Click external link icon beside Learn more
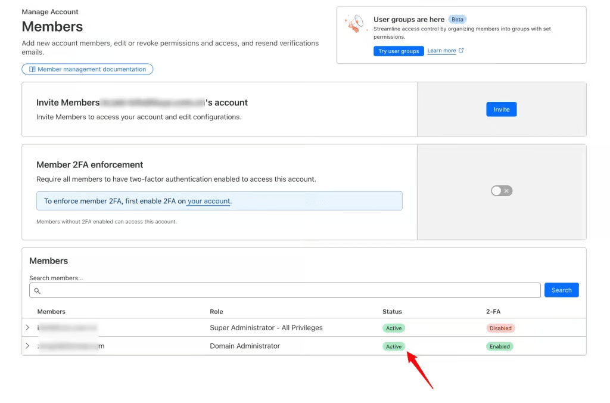Viewport: 610px width, 403px height. [x=461, y=51]
